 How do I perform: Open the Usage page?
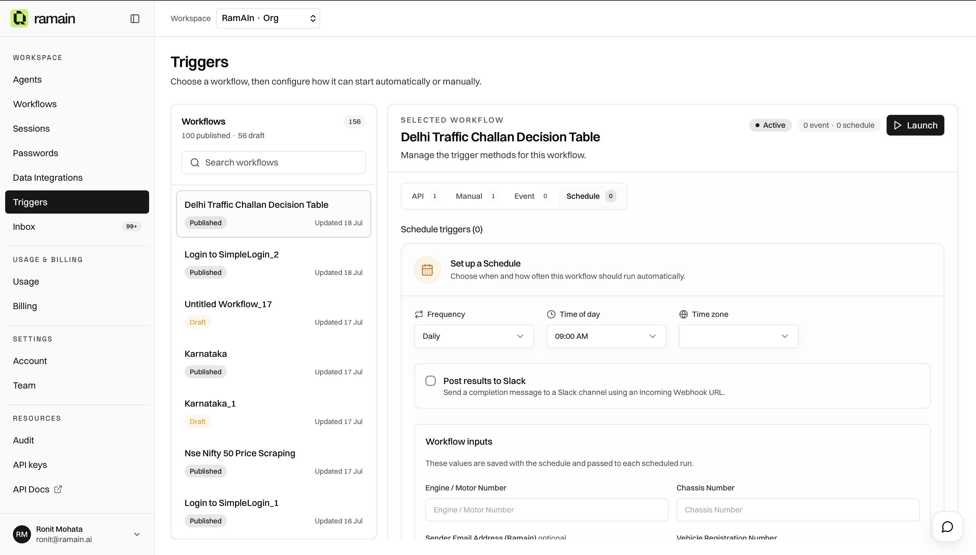[x=77, y=281]
